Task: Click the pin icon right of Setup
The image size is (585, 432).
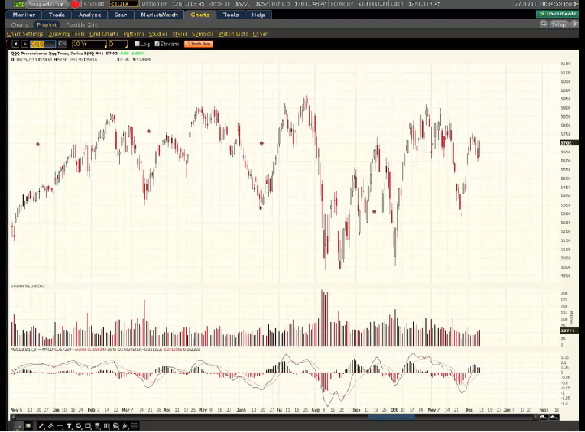Action: 574,24
